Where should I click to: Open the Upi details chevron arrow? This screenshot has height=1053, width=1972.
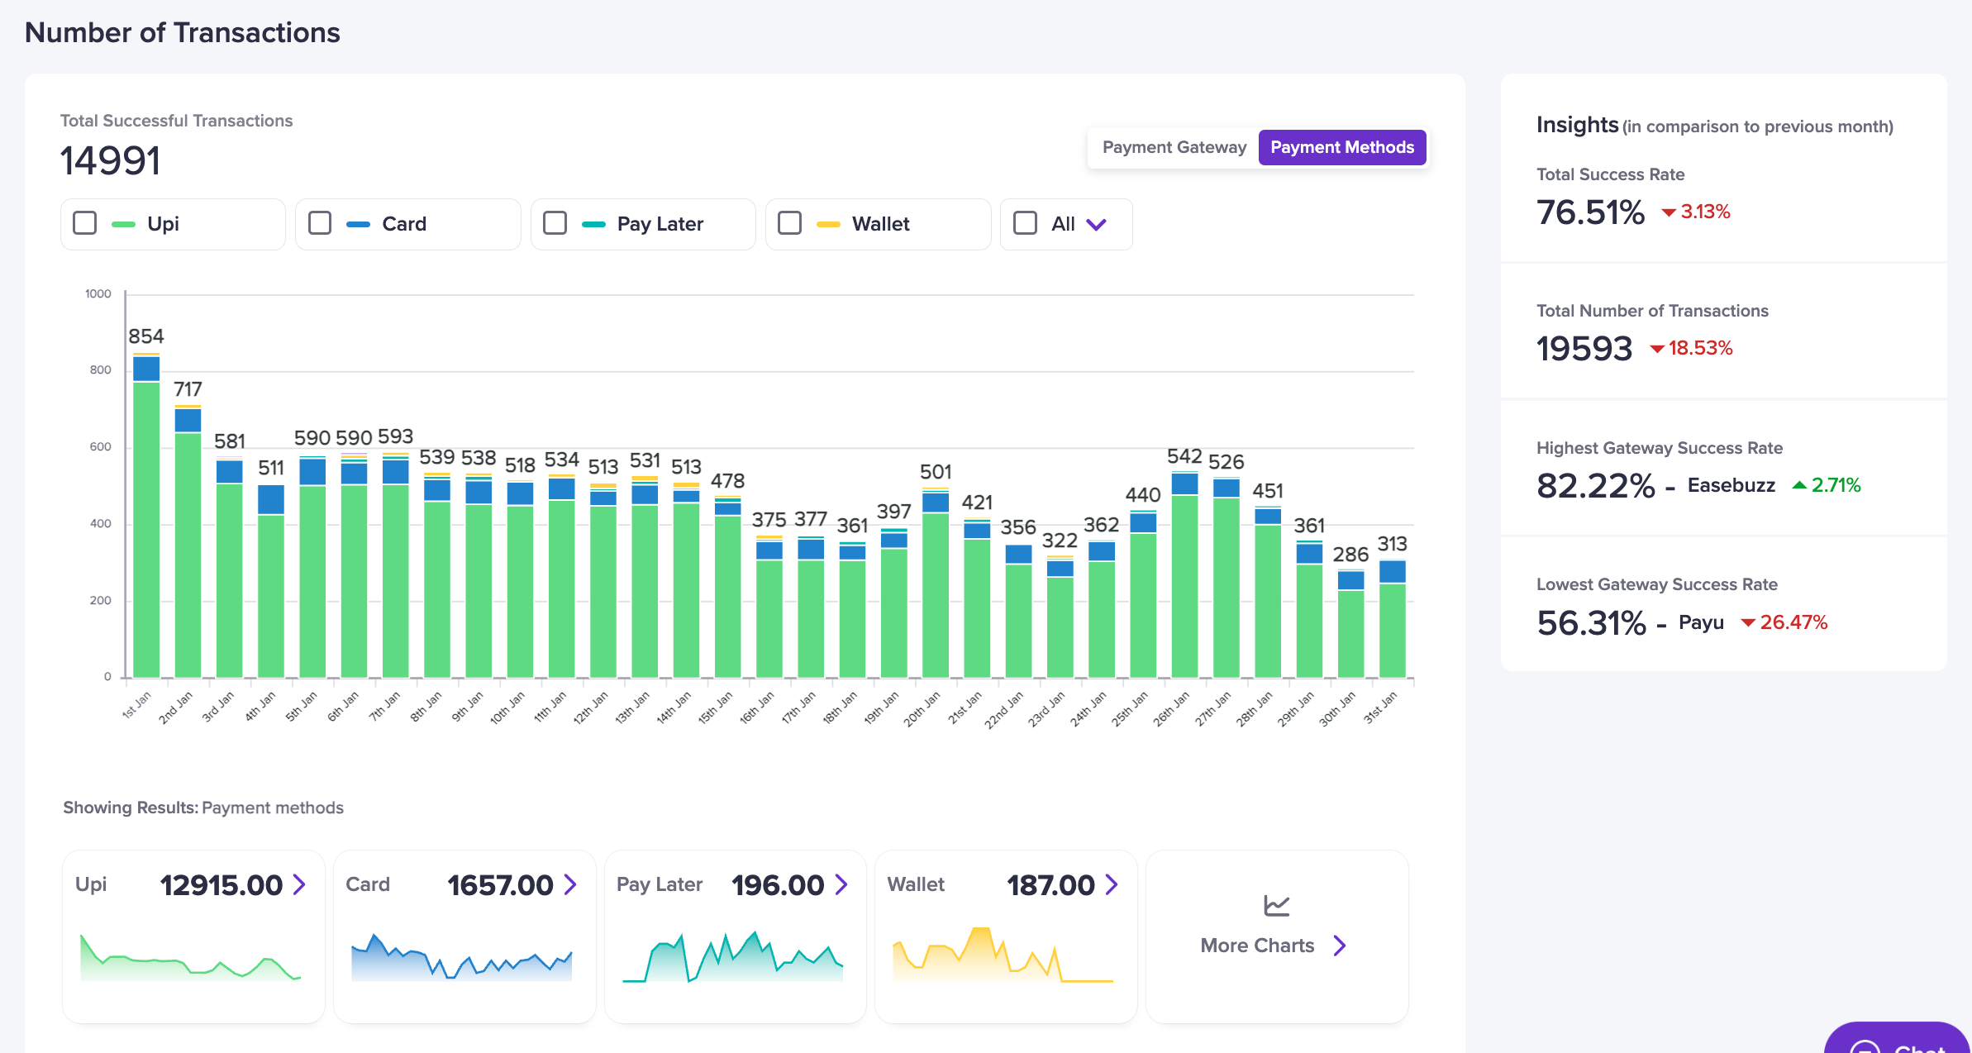point(299,885)
